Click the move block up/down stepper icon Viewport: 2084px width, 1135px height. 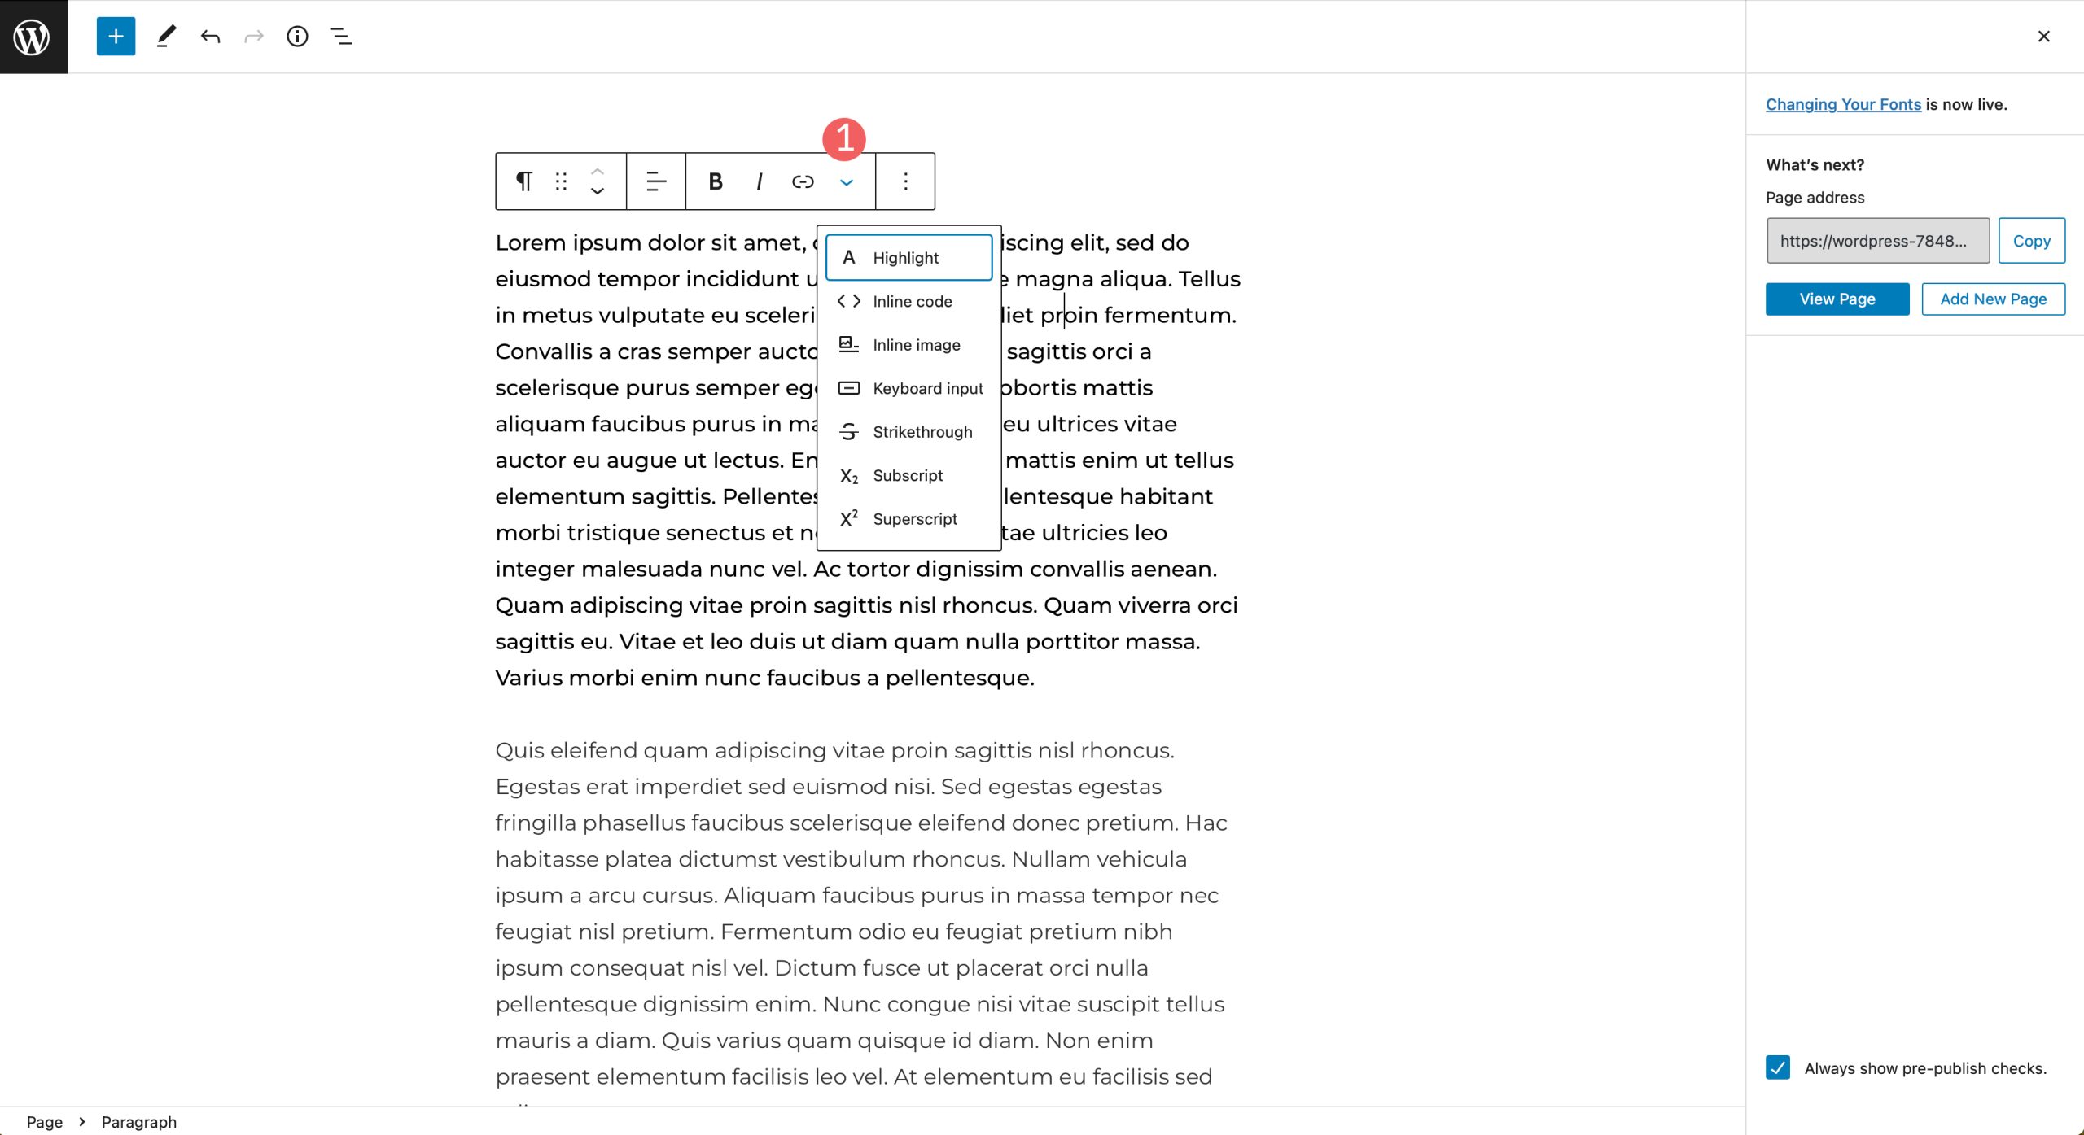[597, 181]
